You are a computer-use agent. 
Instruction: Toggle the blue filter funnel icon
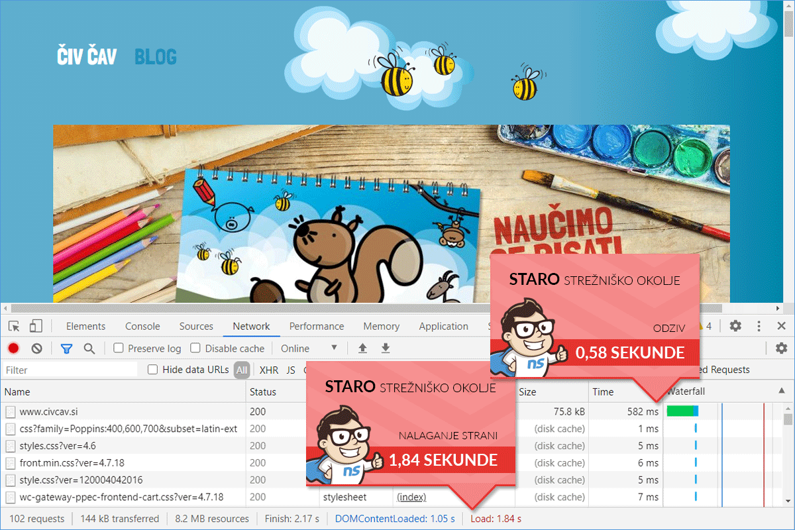pos(66,348)
